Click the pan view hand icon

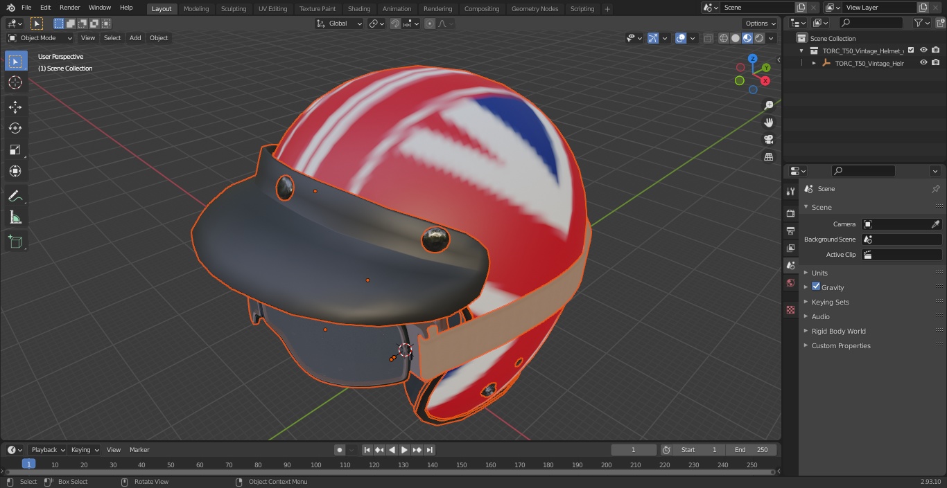click(768, 123)
